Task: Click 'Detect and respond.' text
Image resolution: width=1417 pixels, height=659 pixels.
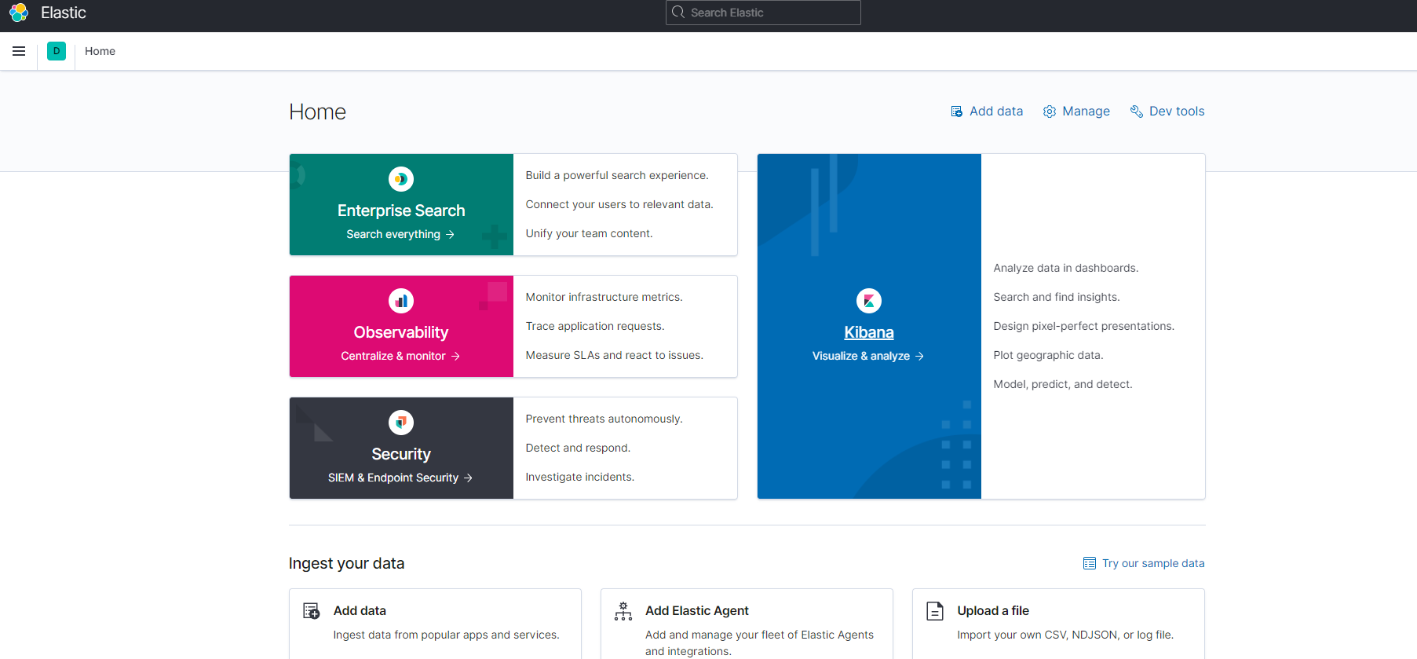Action: [x=578, y=448]
